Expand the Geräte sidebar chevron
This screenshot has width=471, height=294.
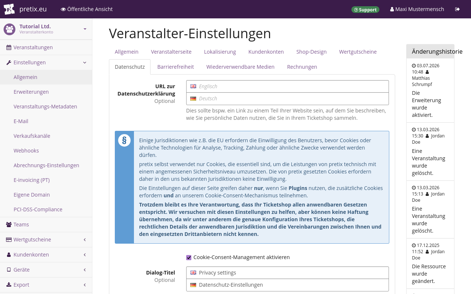(85, 270)
